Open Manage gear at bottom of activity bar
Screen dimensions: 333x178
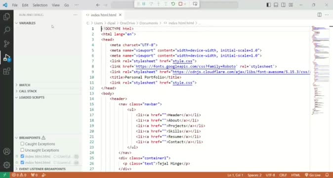tap(6, 165)
